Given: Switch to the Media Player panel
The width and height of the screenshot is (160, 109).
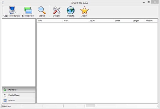Looking at the screenshot, I should (x=19, y=95).
